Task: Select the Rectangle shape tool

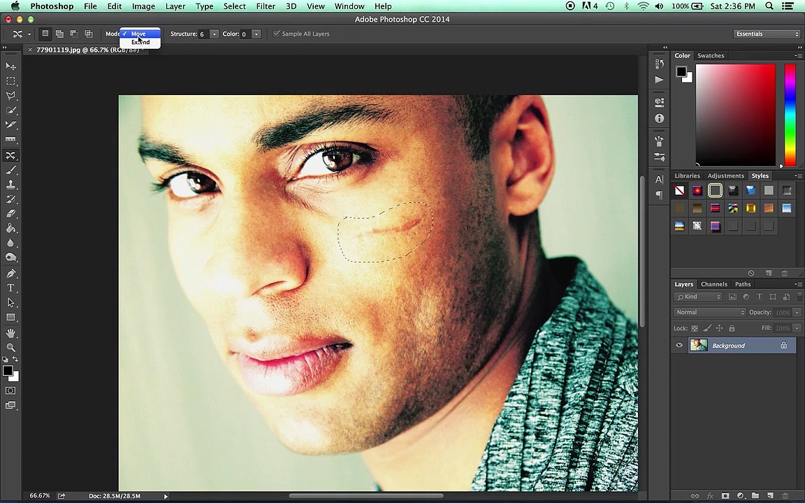Action: pyautogui.click(x=10, y=318)
